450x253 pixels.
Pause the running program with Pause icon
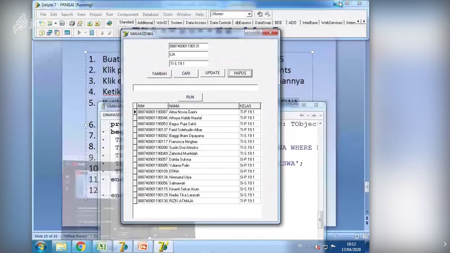[x=92, y=33]
